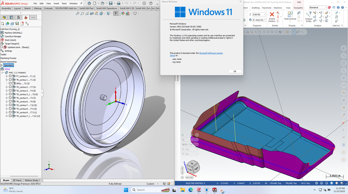The image size is (348, 194).
Task: Open weather widget showing 10°C
Action: (x=13, y=190)
